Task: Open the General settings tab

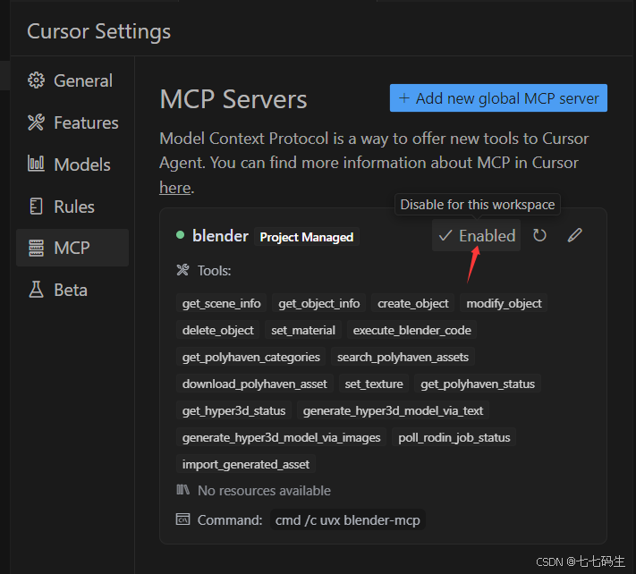Action: point(82,80)
